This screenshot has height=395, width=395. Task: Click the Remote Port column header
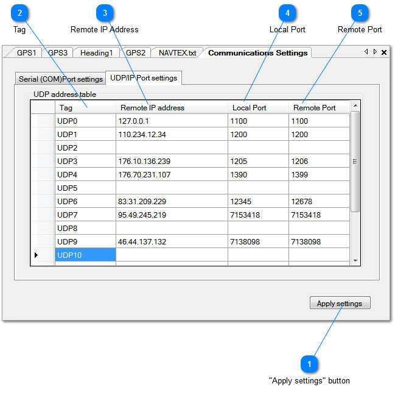coord(319,107)
